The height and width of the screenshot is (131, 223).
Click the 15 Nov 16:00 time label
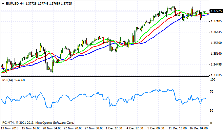[31, 128]
